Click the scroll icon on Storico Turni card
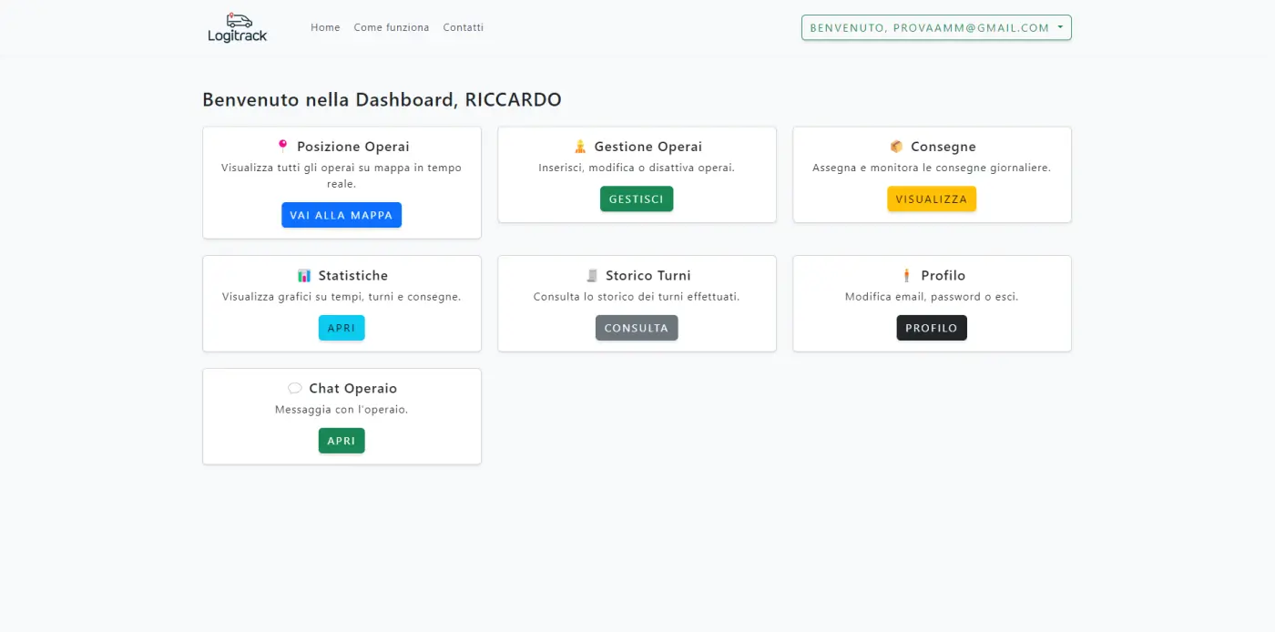Viewport: 1275px width, 632px height. pyautogui.click(x=594, y=275)
